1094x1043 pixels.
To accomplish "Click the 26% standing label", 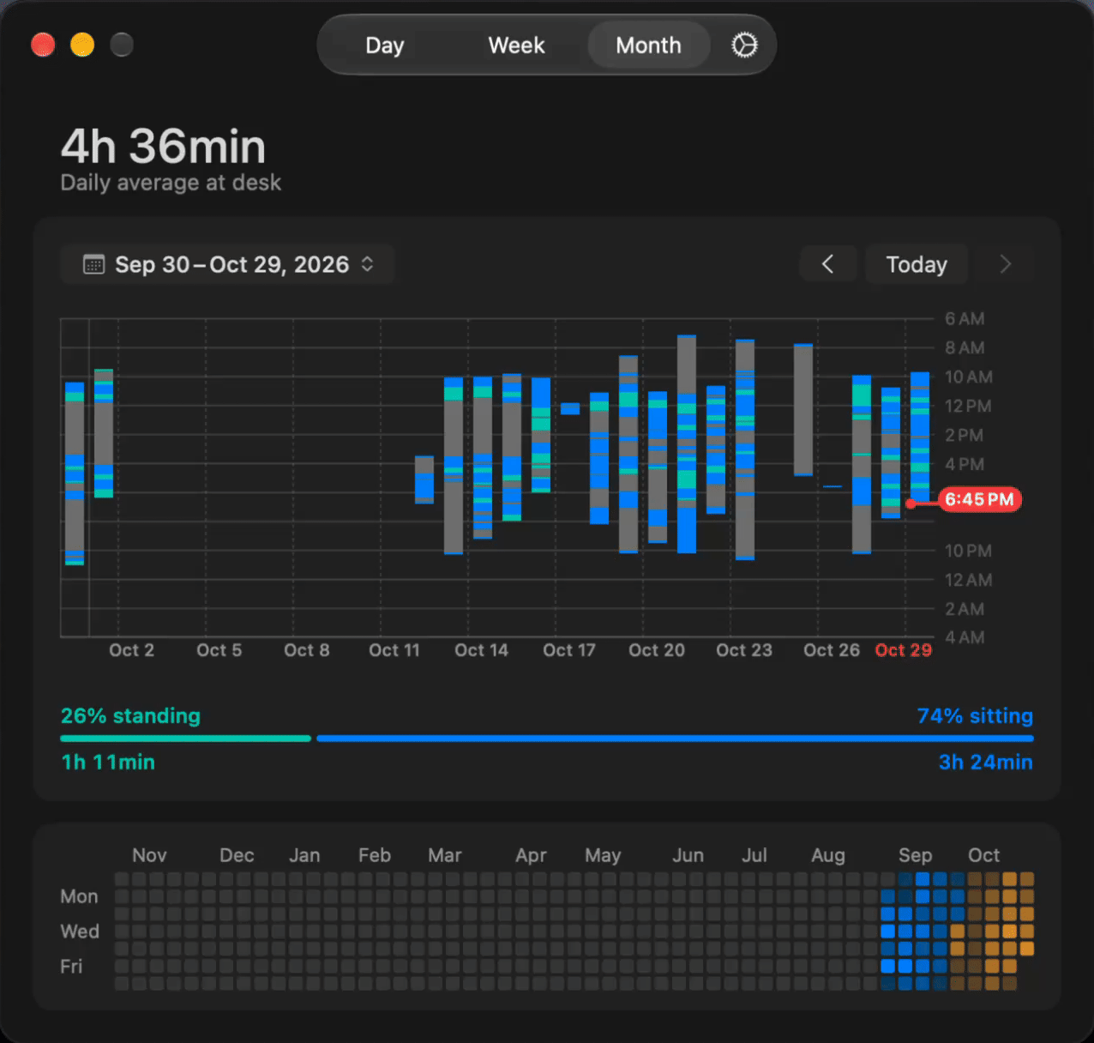I will click(130, 716).
